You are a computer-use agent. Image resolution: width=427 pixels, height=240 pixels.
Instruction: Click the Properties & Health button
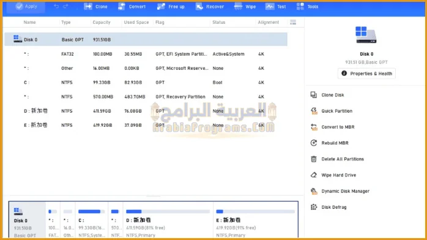coord(366,73)
